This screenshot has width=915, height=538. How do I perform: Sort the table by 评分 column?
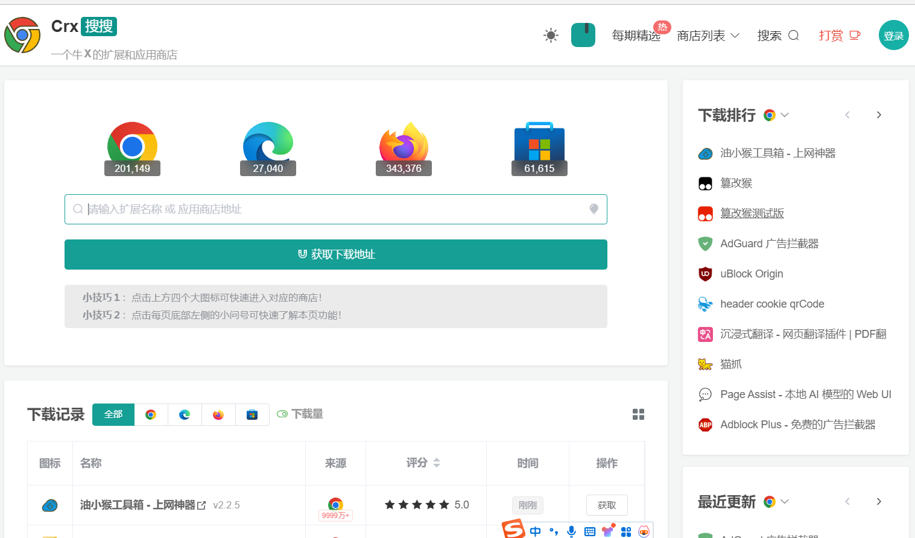(x=423, y=463)
